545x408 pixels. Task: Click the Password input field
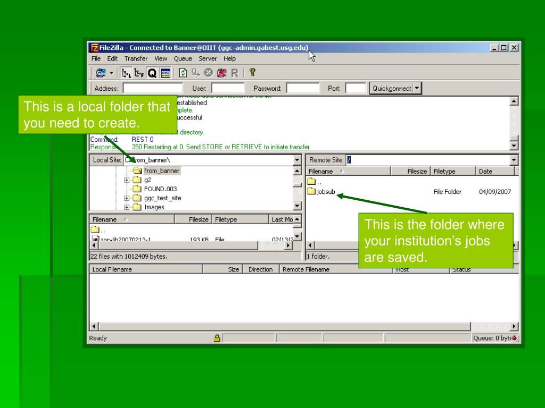[x=302, y=88]
